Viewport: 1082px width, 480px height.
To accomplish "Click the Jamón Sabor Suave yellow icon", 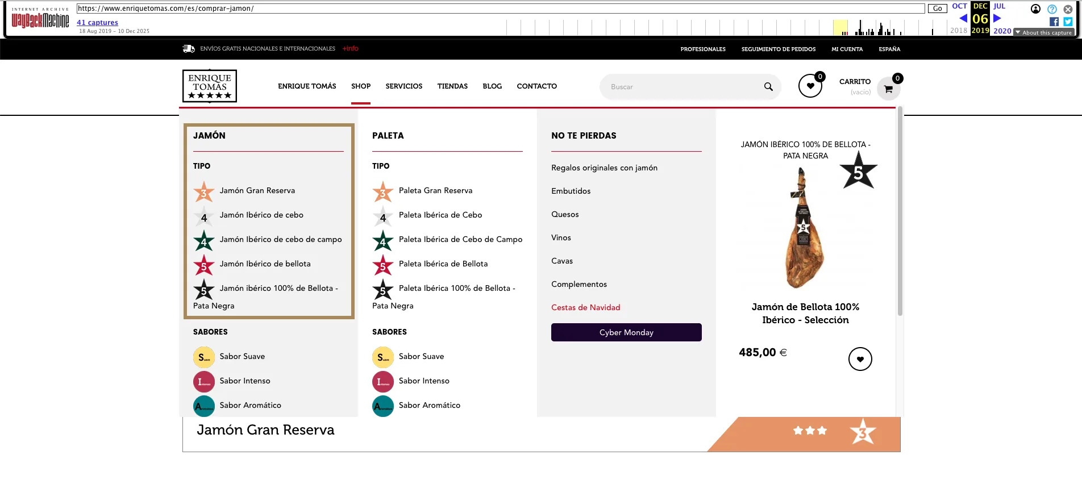I will pos(204,357).
